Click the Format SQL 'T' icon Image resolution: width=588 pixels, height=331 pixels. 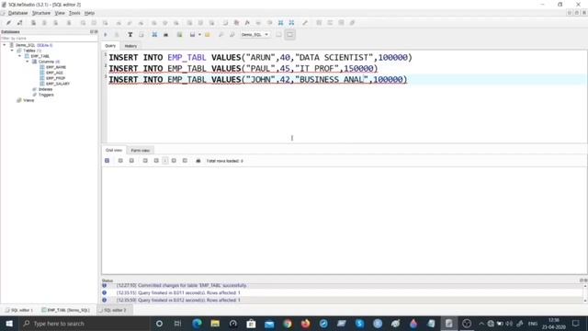pyautogui.click(x=130, y=35)
